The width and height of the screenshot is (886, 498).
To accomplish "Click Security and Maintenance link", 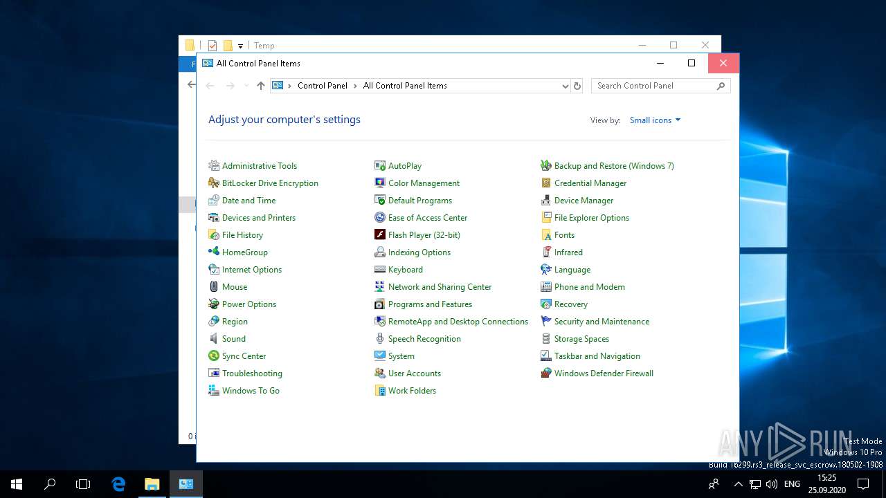I will pyautogui.click(x=602, y=322).
